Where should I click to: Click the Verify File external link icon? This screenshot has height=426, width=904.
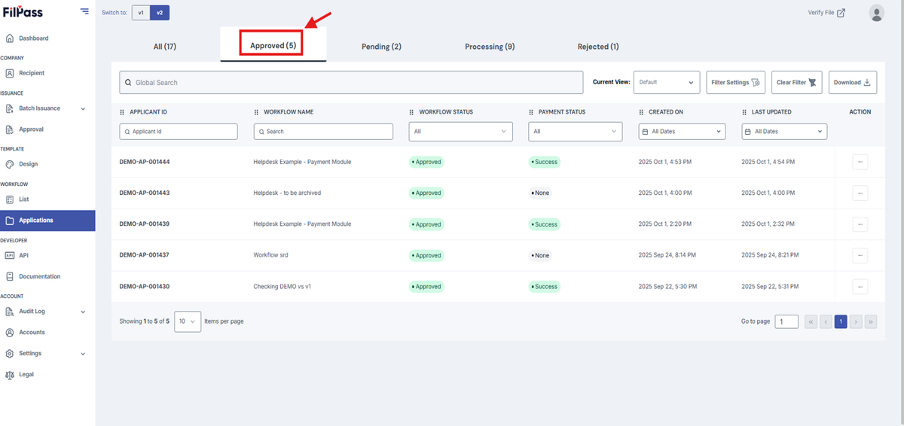tap(841, 13)
